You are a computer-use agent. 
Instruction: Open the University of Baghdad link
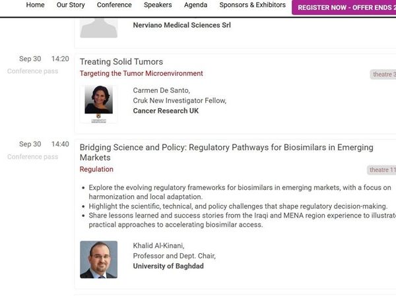(168, 266)
